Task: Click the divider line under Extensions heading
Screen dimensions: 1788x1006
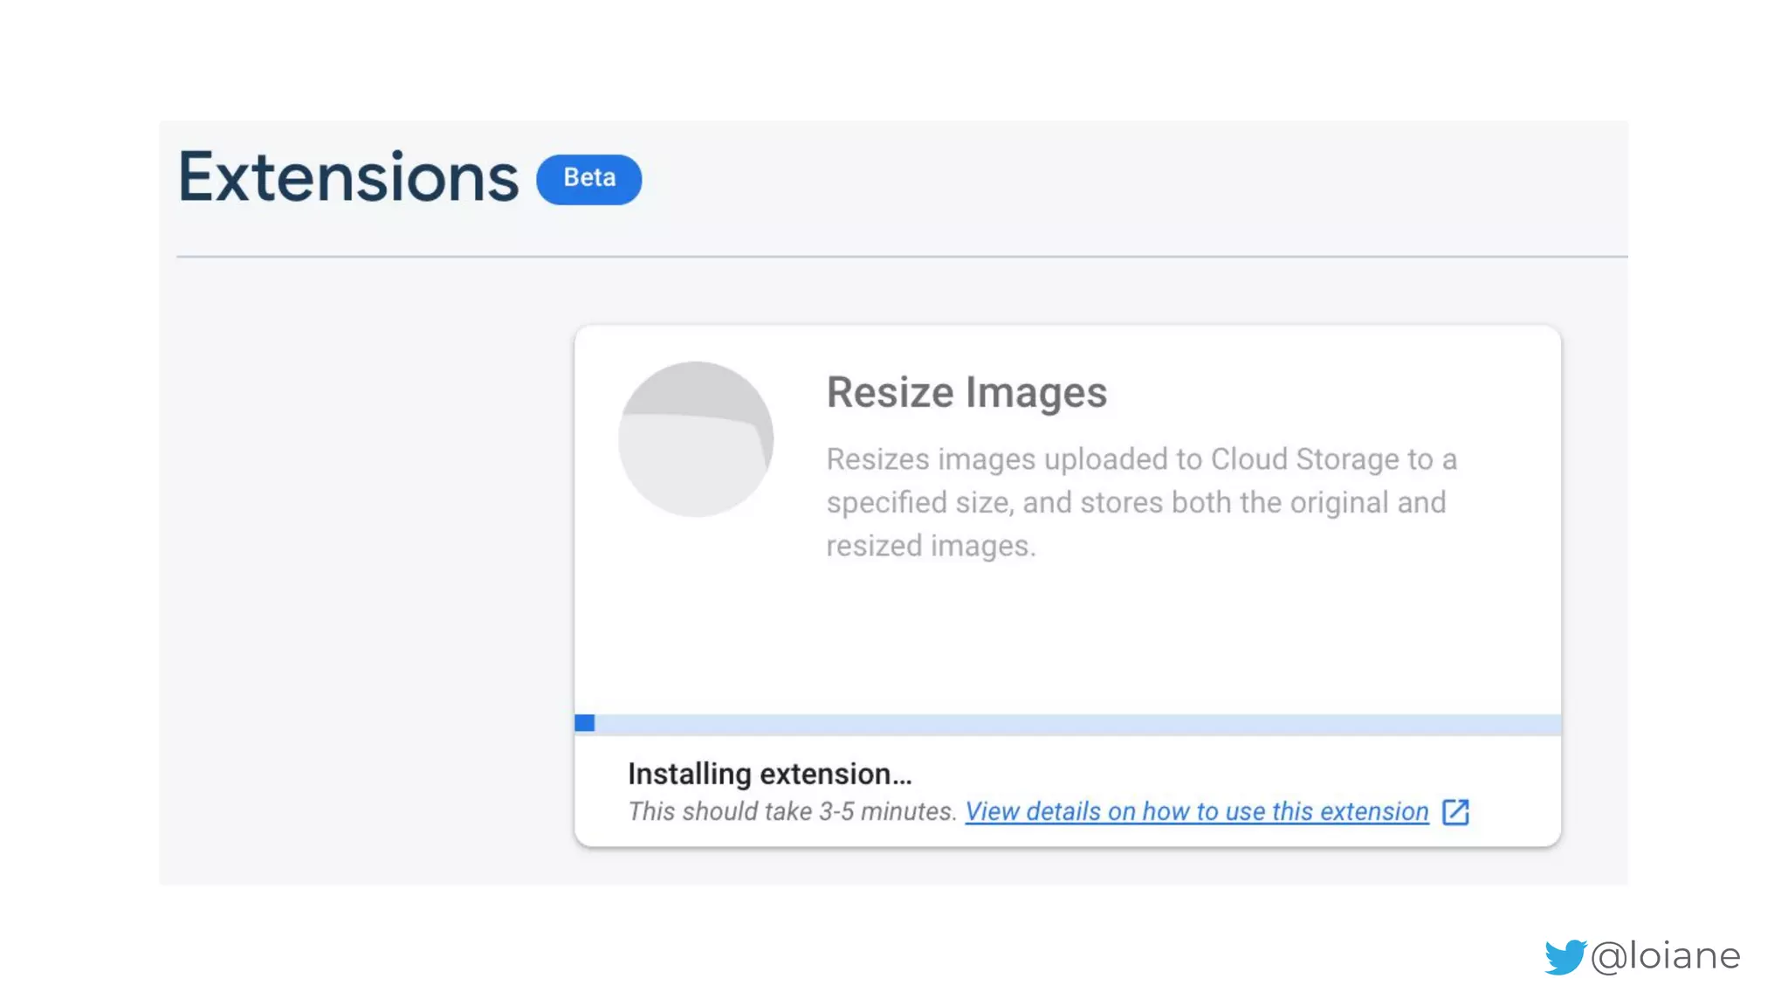Action: pyautogui.click(x=901, y=256)
